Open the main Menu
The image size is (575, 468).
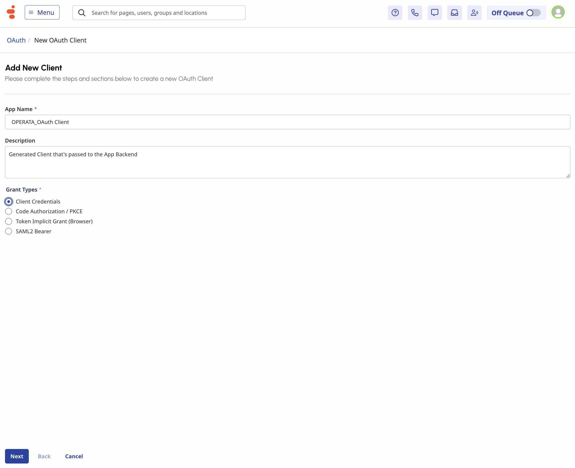42,12
